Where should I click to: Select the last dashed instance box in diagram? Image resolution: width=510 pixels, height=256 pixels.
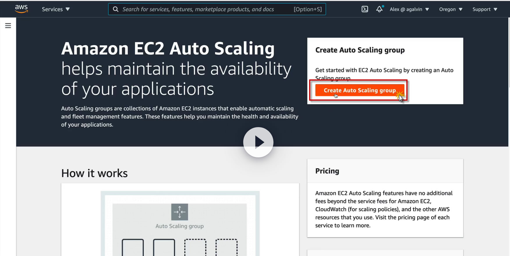click(226, 247)
